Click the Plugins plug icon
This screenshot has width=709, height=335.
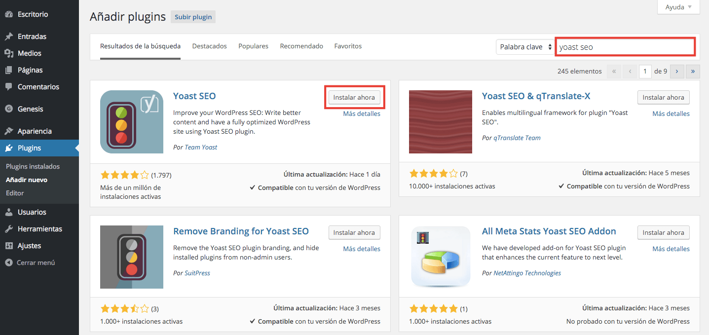[x=8, y=148]
